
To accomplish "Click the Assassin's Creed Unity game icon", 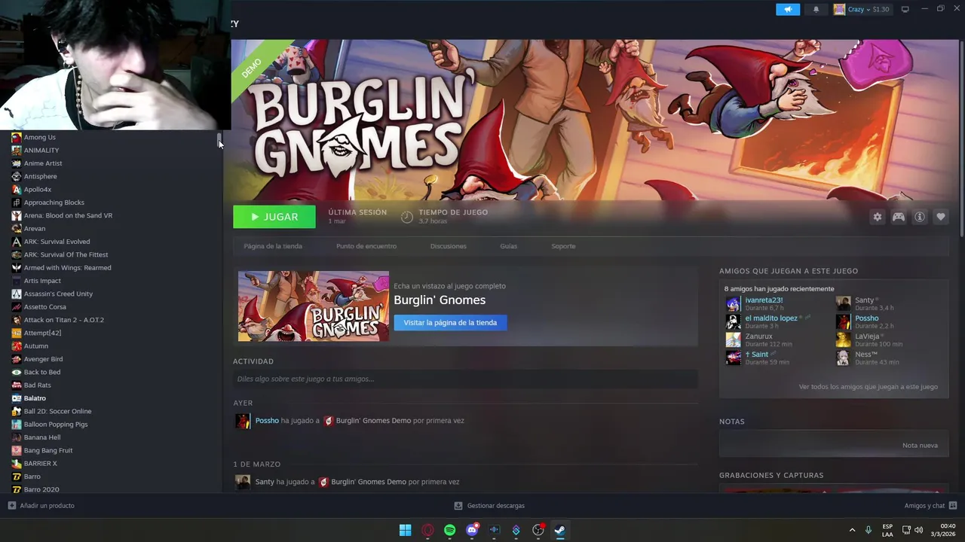I will tap(17, 294).
